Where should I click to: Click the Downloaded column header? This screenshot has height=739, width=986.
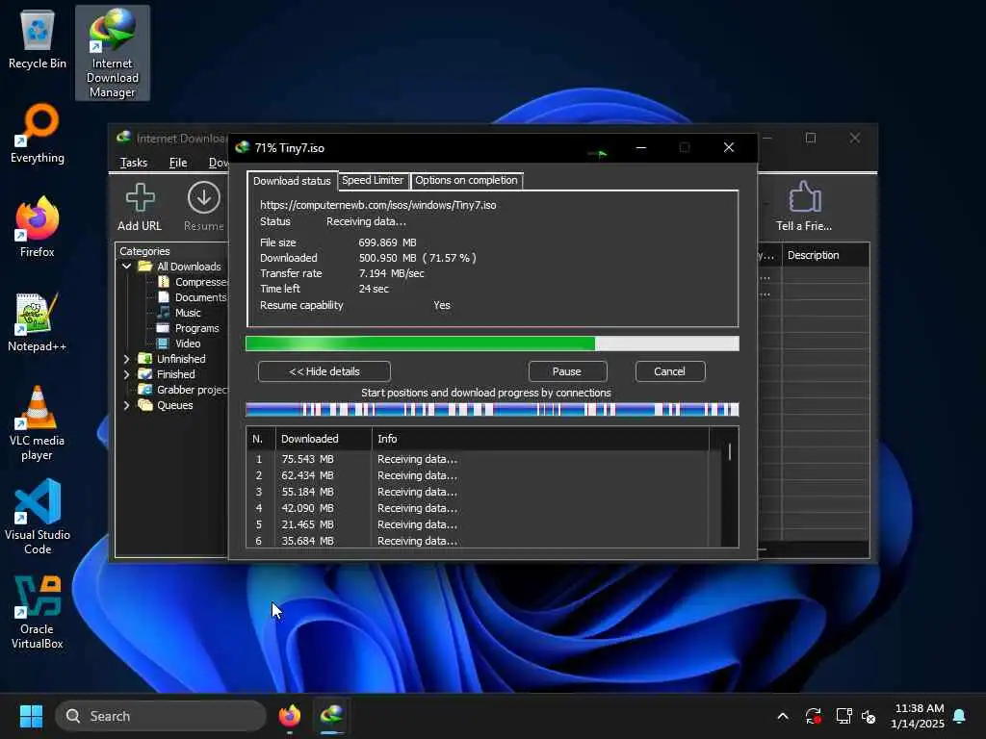[x=324, y=439]
